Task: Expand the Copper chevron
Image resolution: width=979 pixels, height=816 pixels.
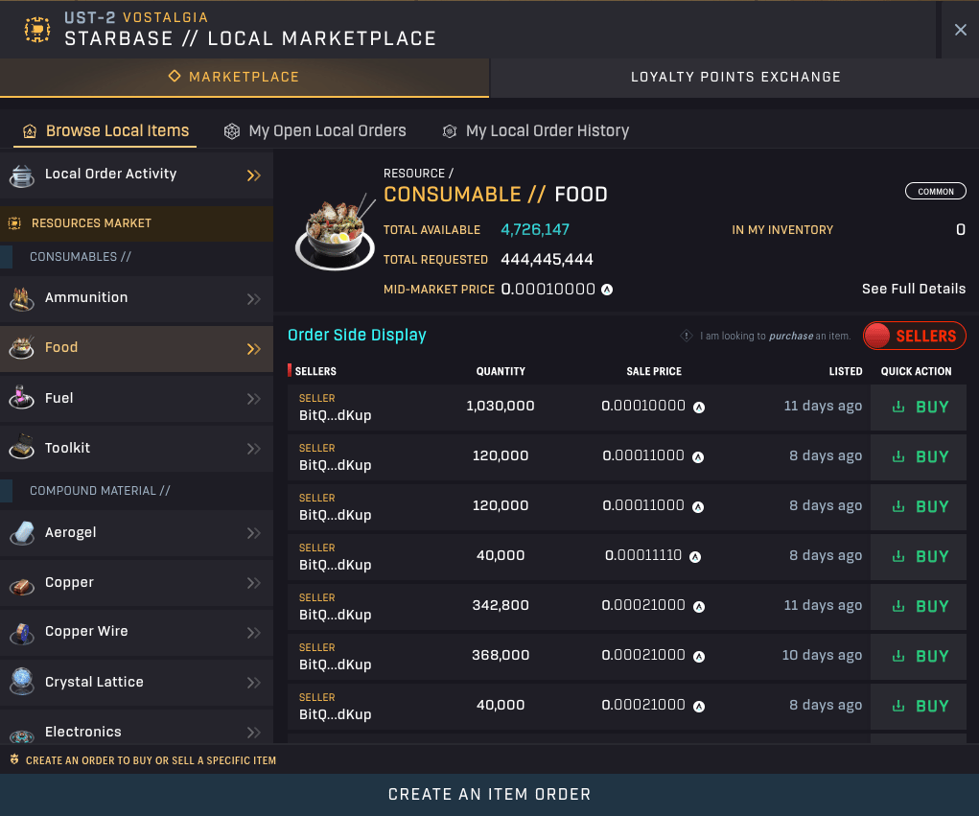Action: click(253, 583)
